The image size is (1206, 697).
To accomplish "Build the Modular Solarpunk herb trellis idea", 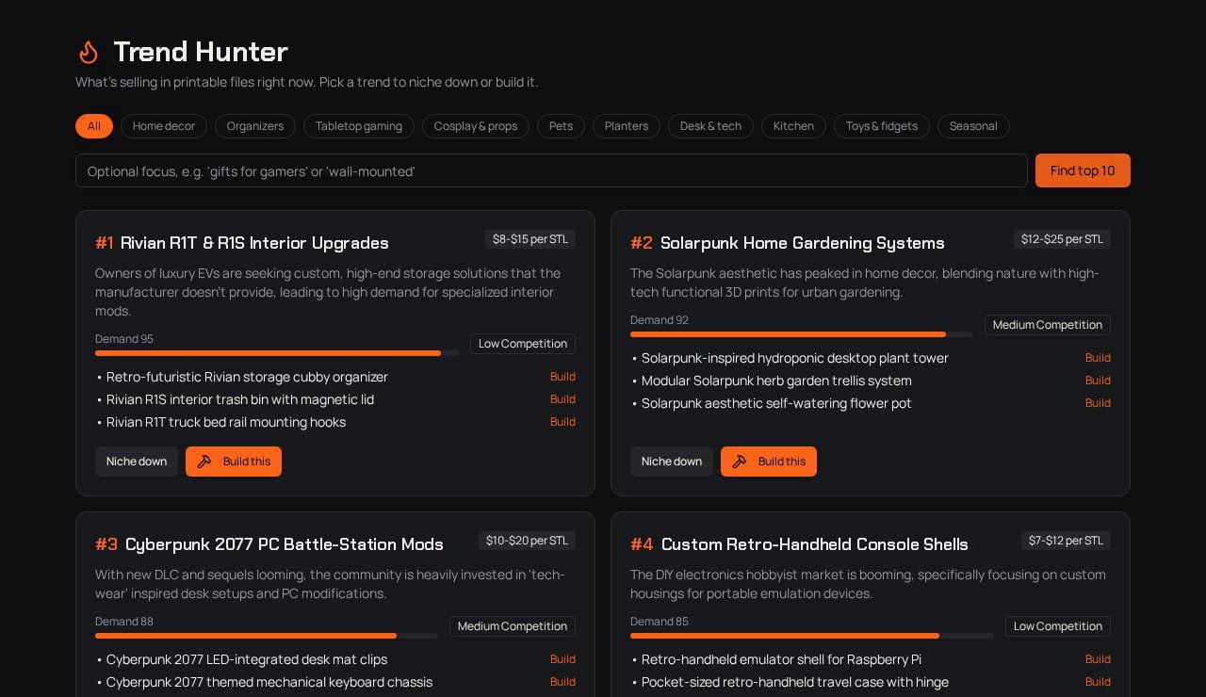I will [1098, 381].
